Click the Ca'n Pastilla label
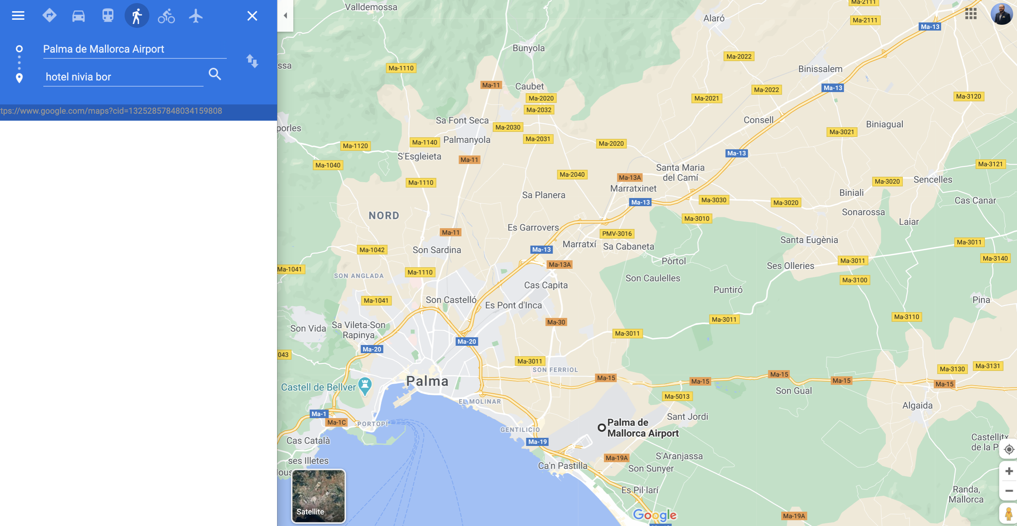The height and width of the screenshot is (526, 1017). (562, 466)
